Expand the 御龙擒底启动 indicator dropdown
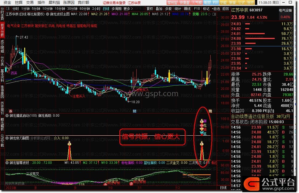The image size is (299, 193). pos(7,116)
